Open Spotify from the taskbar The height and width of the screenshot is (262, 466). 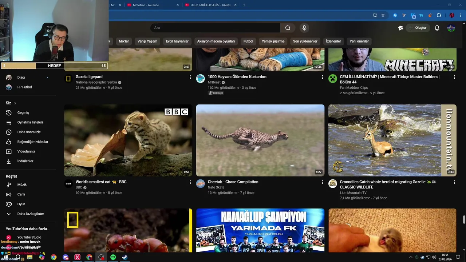pyautogui.click(x=113, y=257)
